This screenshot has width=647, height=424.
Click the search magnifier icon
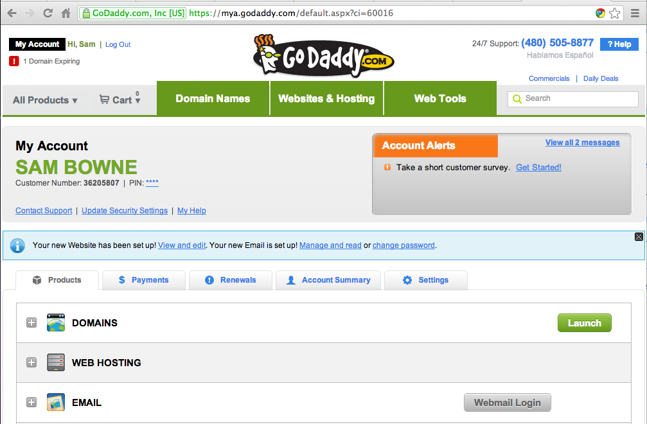coord(517,98)
